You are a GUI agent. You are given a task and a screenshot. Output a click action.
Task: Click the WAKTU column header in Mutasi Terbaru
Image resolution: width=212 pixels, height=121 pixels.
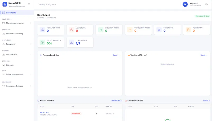tap(108, 106)
